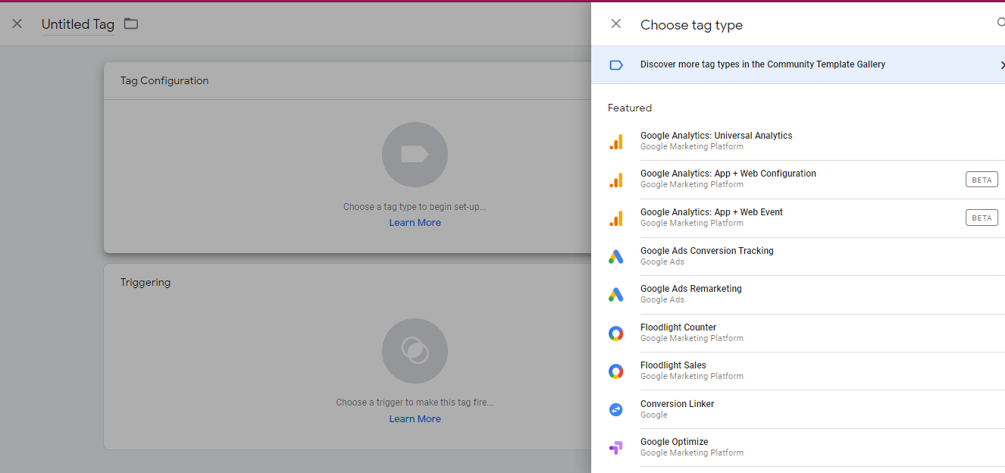Click the folder icon beside Untitled Tag
Viewport: 1005px width, 473px height.
coord(130,23)
